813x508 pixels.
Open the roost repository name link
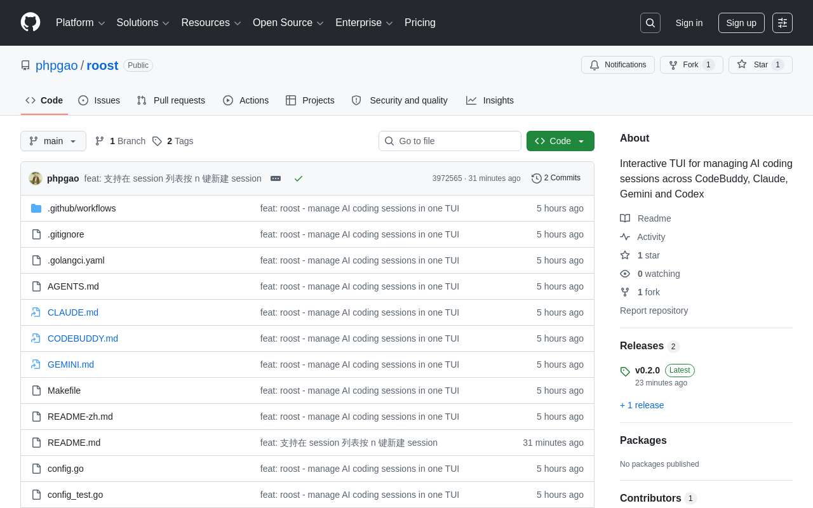click(x=102, y=65)
